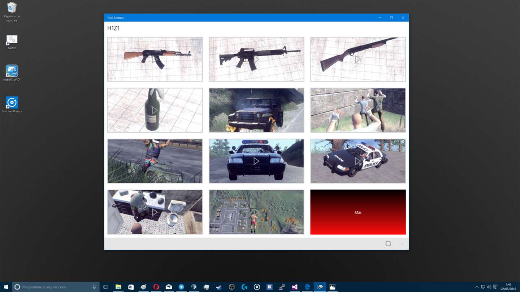Play the shotgun sound tile
The height and width of the screenshot is (292, 520).
pyautogui.click(x=358, y=59)
